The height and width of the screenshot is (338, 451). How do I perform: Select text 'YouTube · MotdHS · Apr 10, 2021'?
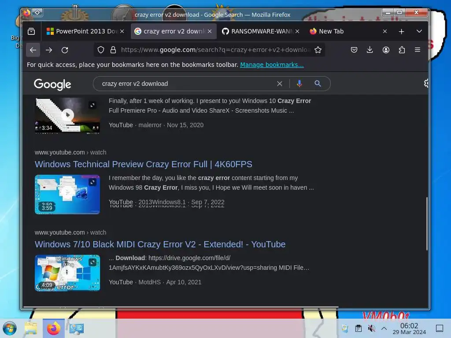pyautogui.click(x=155, y=282)
